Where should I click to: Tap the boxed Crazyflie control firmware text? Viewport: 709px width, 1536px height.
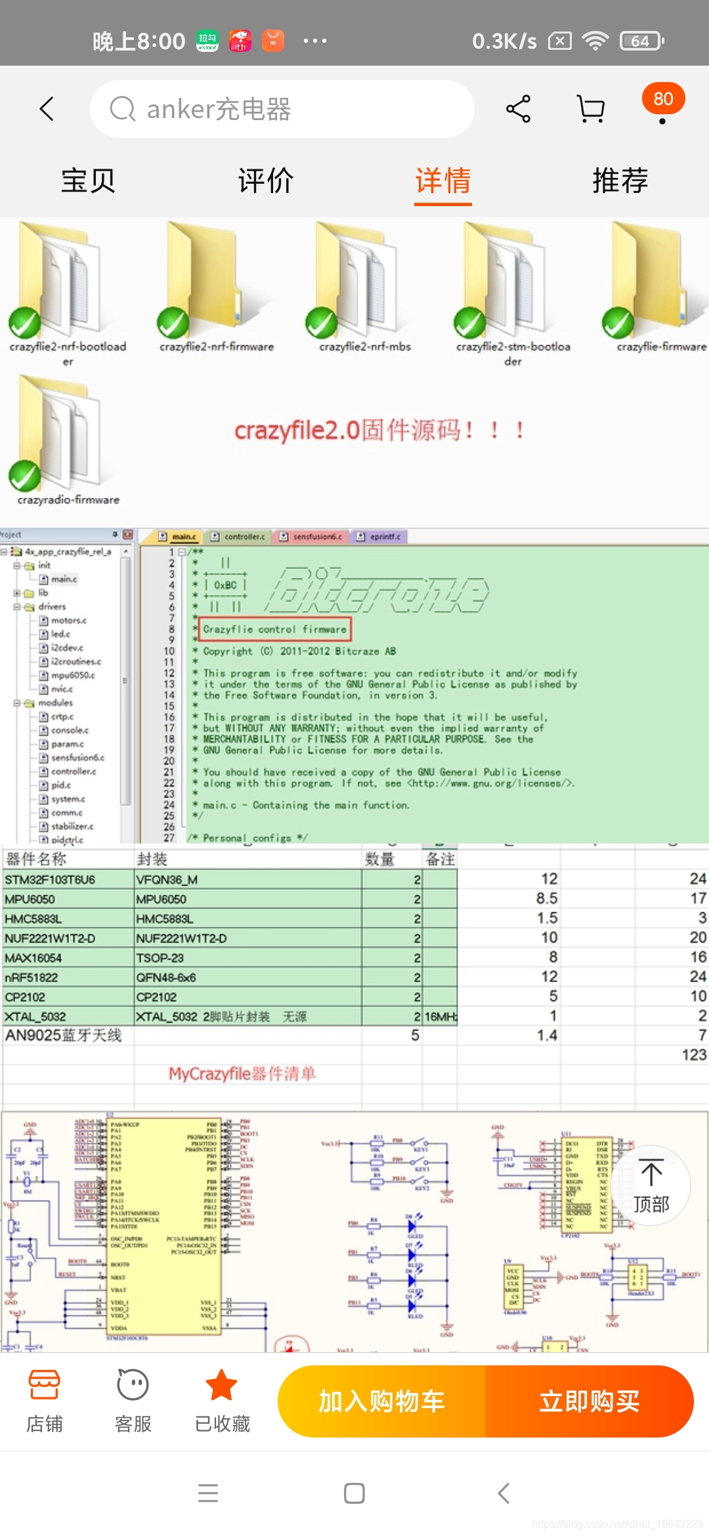click(x=274, y=629)
